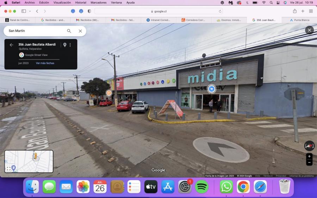Open Calendar from the Dock

pyautogui.click(x=100, y=186)
